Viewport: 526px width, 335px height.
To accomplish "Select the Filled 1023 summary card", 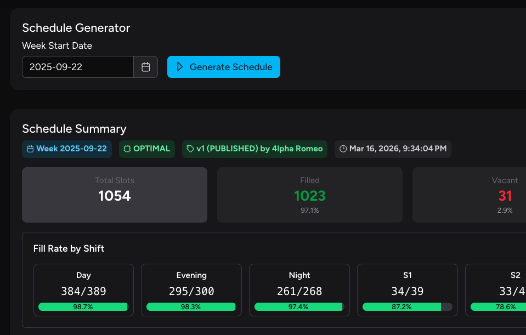I will tap(310, 195).
